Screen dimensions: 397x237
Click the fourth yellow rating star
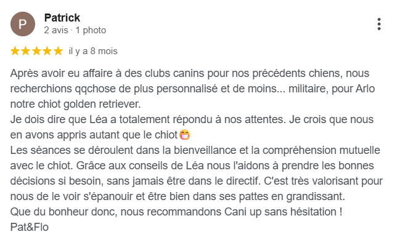click(47, 51)
